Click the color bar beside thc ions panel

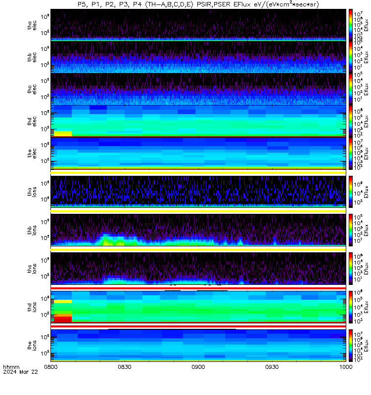click(351, 269)
